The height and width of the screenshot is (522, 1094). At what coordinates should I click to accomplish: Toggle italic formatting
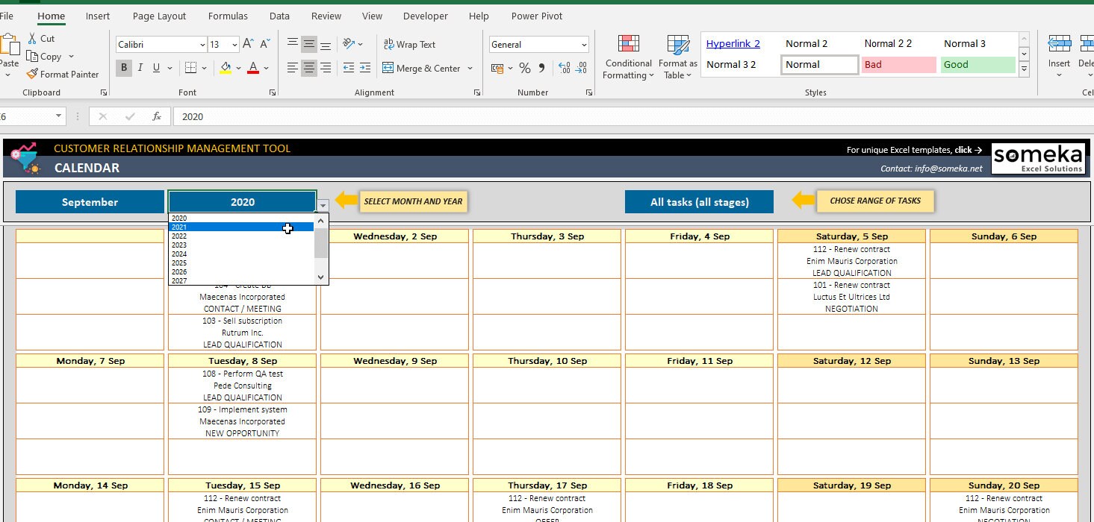[x=140, y=68]
